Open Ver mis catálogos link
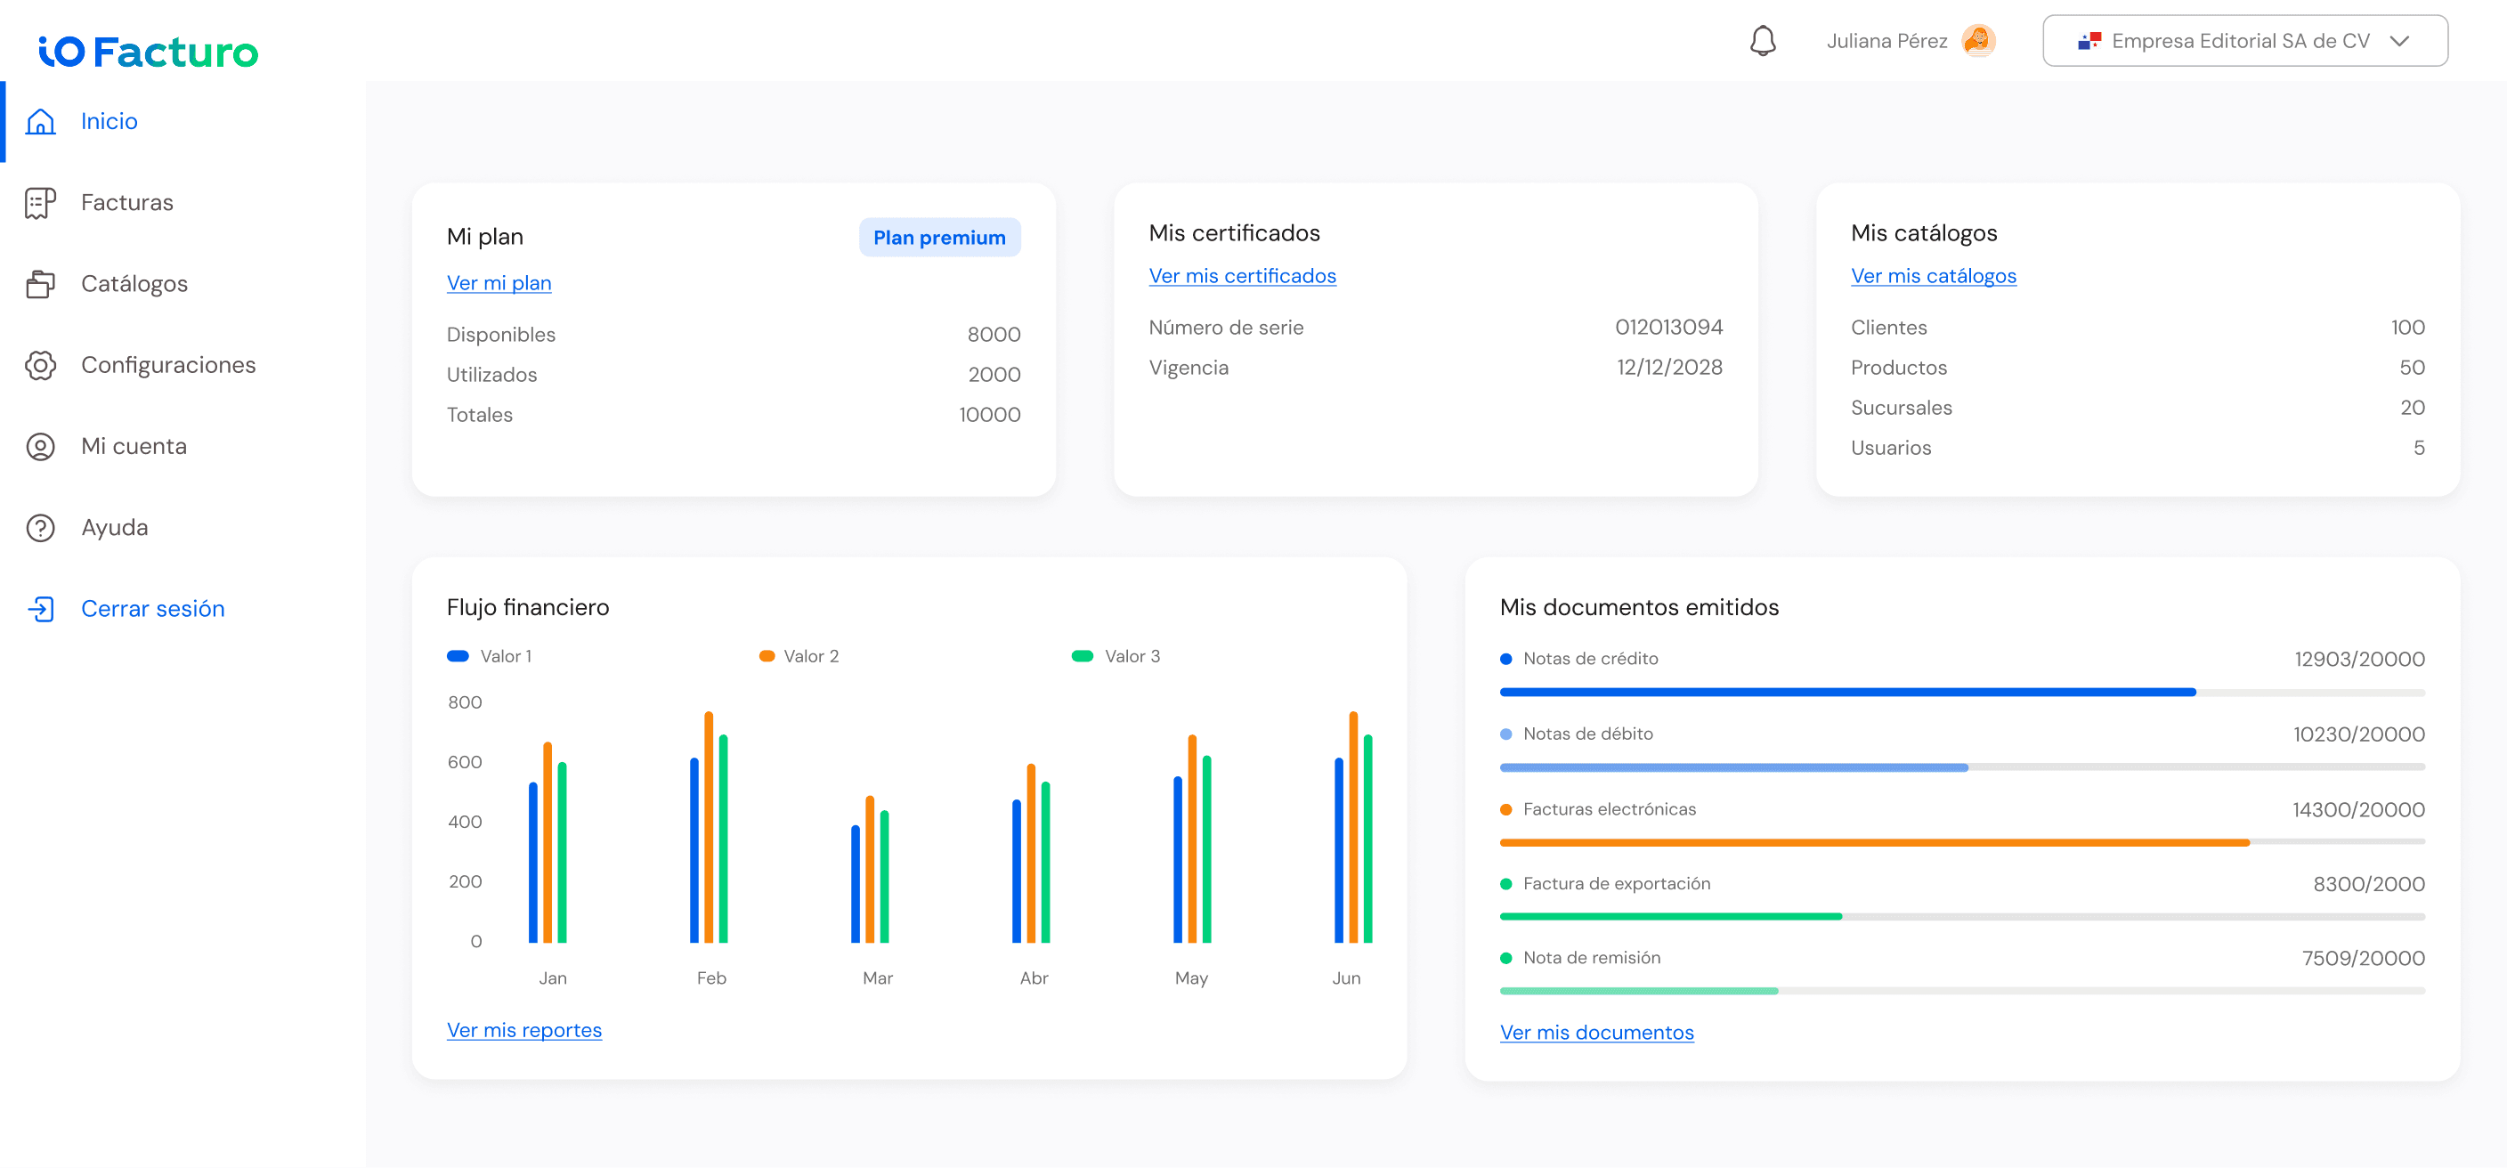The image size is (2507, 1168). [x=1933, y=277]
